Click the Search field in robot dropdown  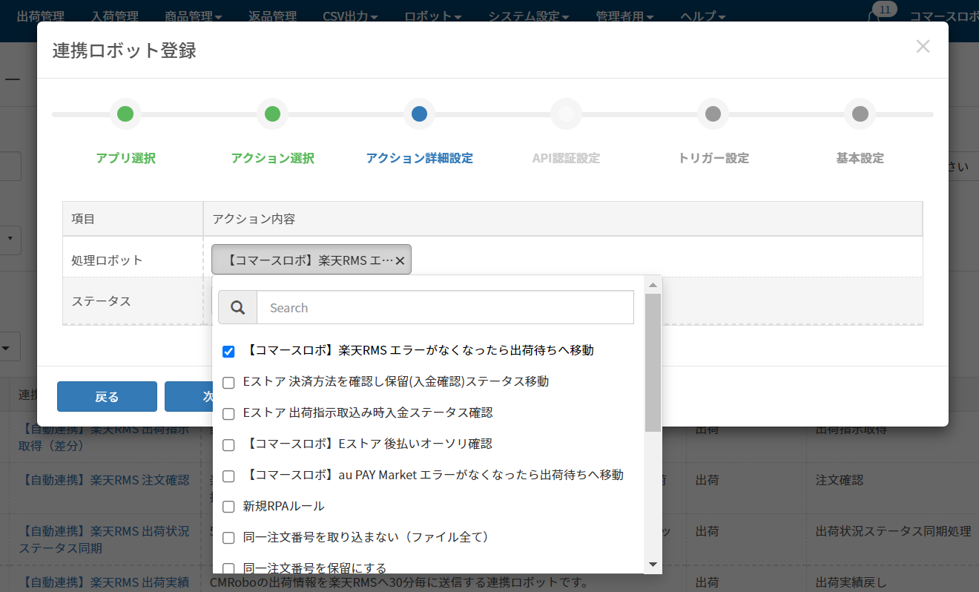[445, 308]
